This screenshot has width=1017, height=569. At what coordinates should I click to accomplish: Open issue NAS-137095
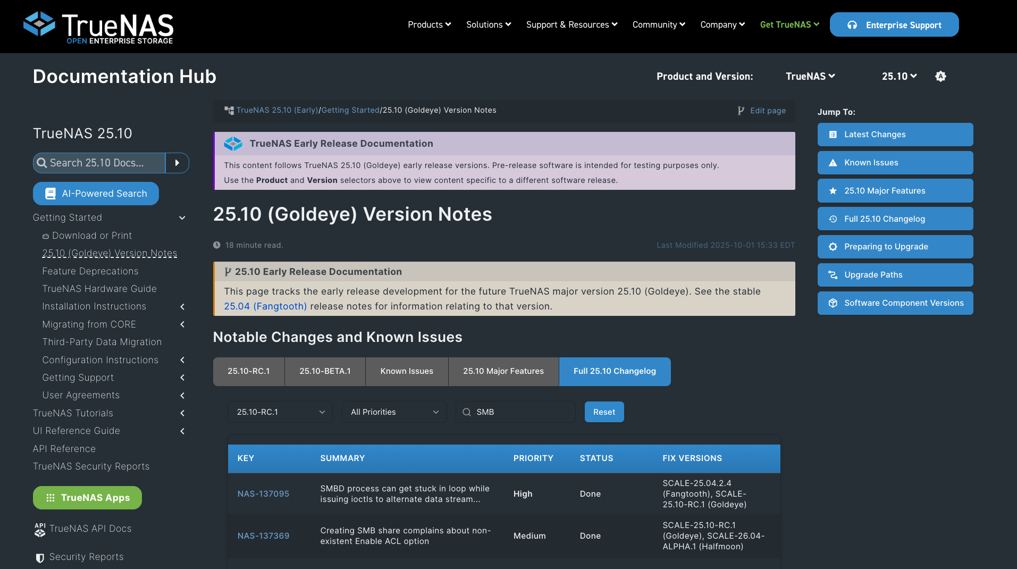click(263, 494)
